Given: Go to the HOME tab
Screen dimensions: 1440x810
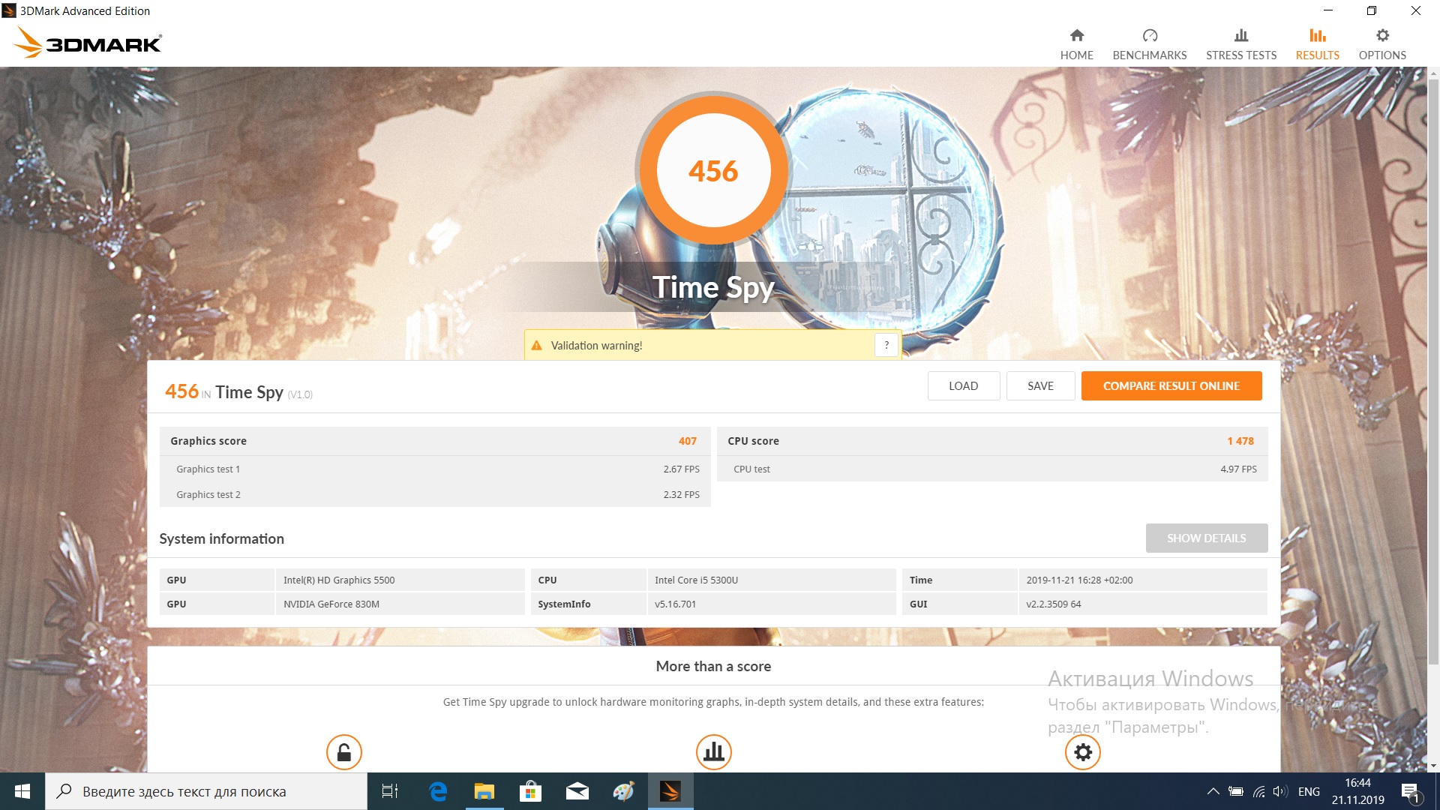Looking at the screenshot, I should click(1076, 44).
